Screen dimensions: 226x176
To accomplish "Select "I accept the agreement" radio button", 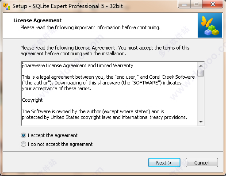I will pos(23,135).
